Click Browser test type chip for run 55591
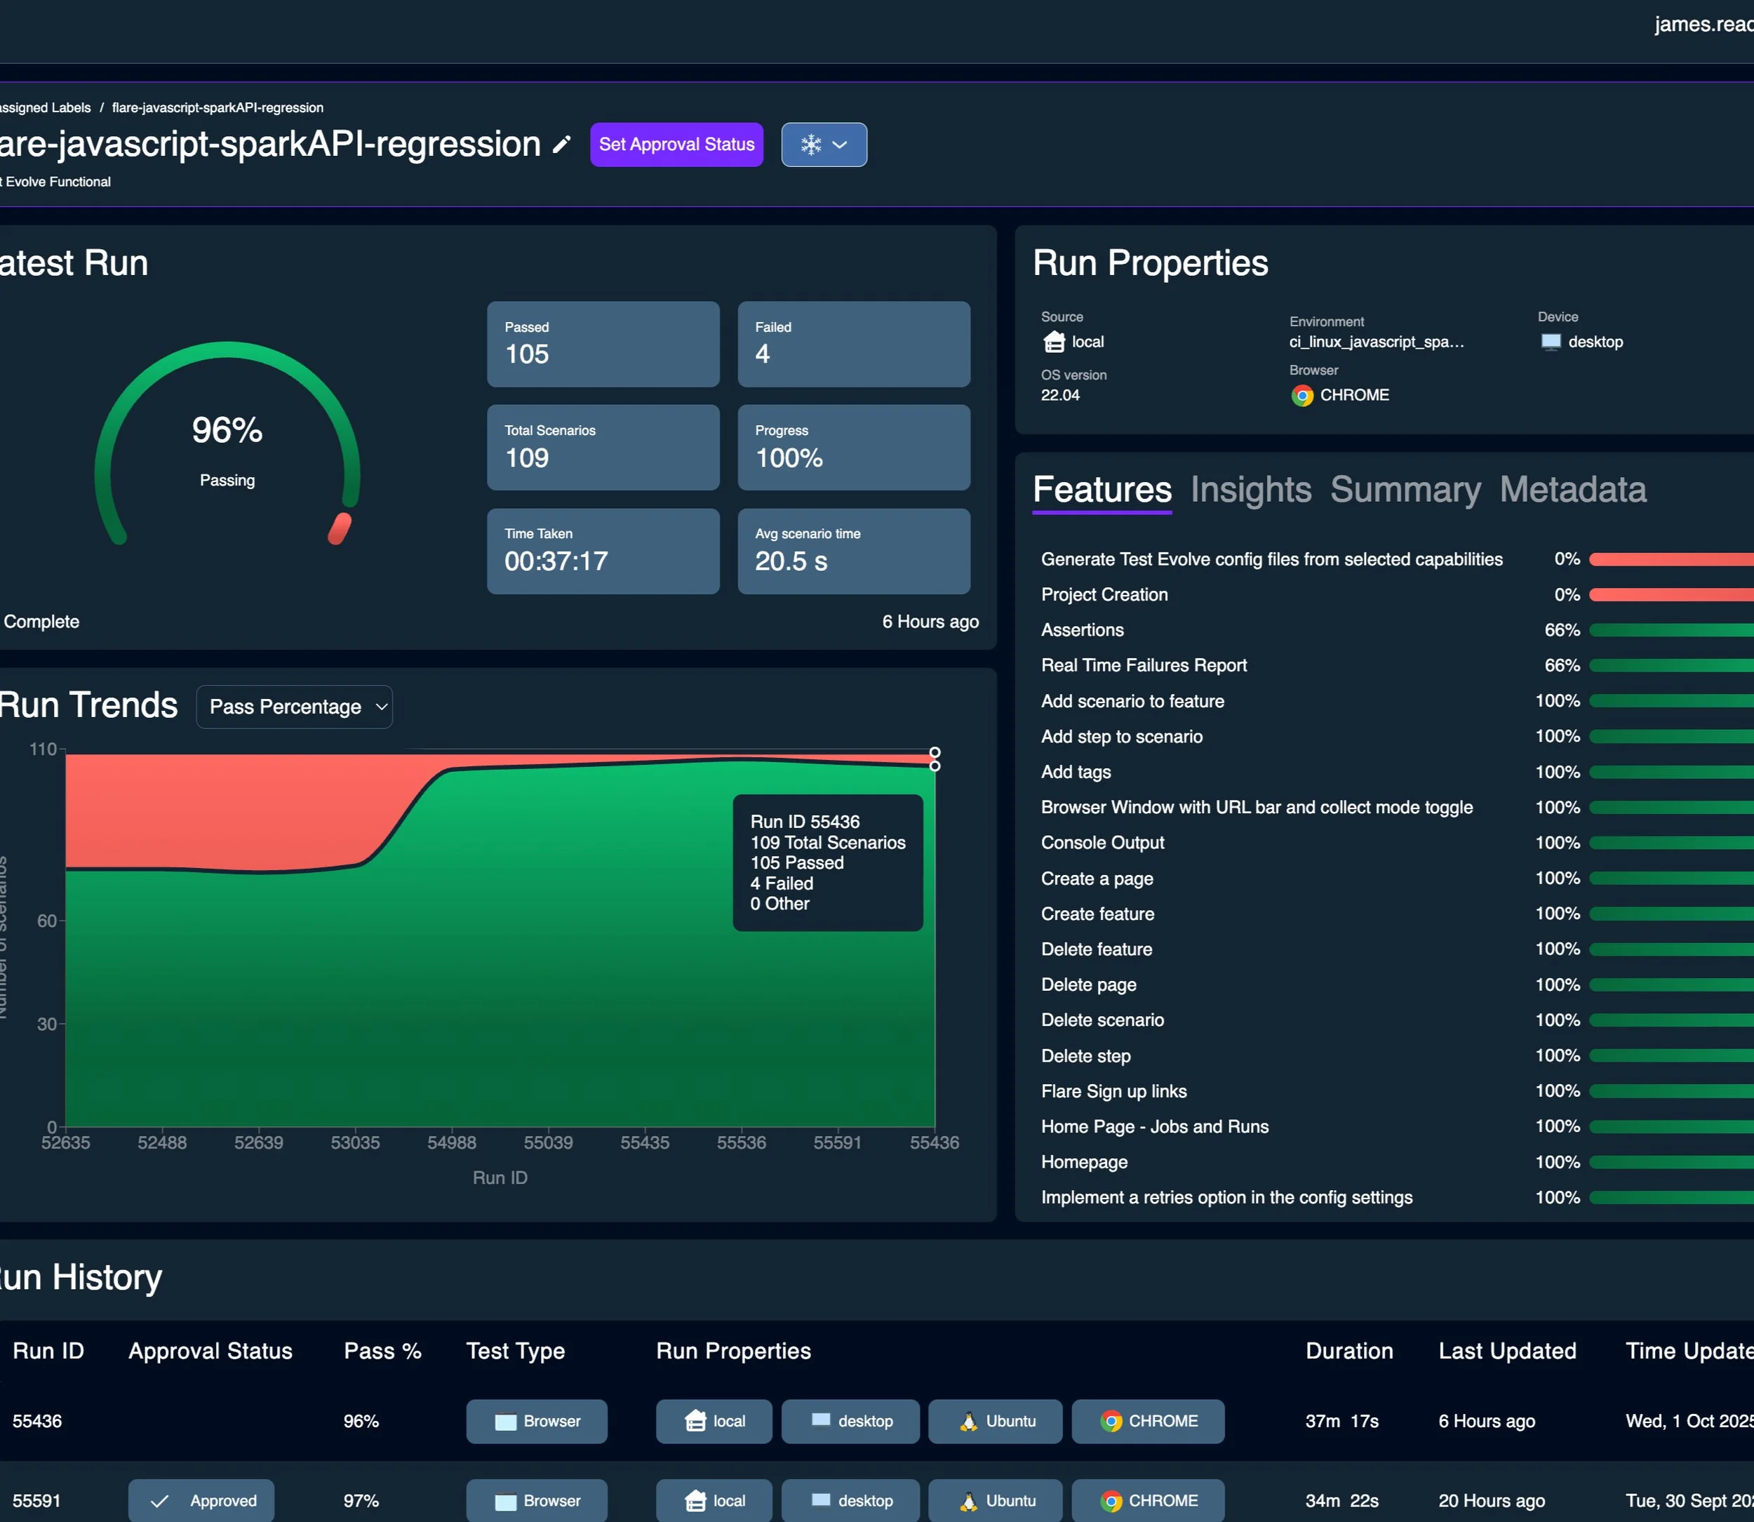Screen dimensions: 1754x1522 [x=536, y=1501]
